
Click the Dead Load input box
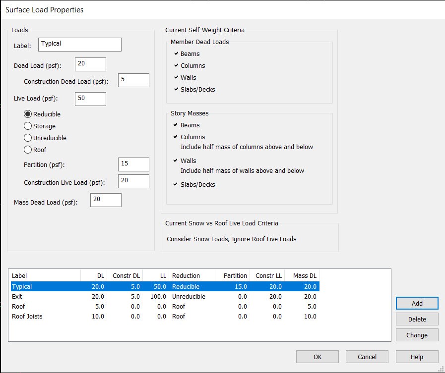(x=90, y=64)
